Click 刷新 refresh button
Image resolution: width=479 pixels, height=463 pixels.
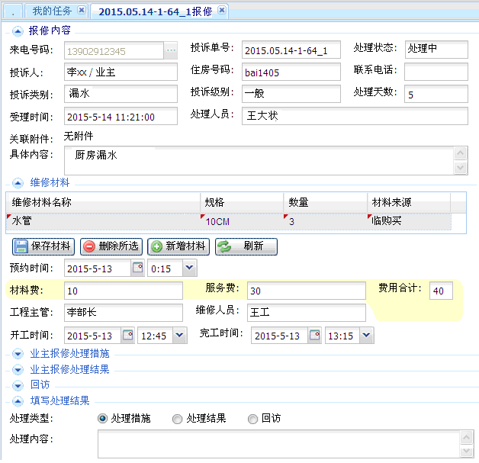coord(246,246)
